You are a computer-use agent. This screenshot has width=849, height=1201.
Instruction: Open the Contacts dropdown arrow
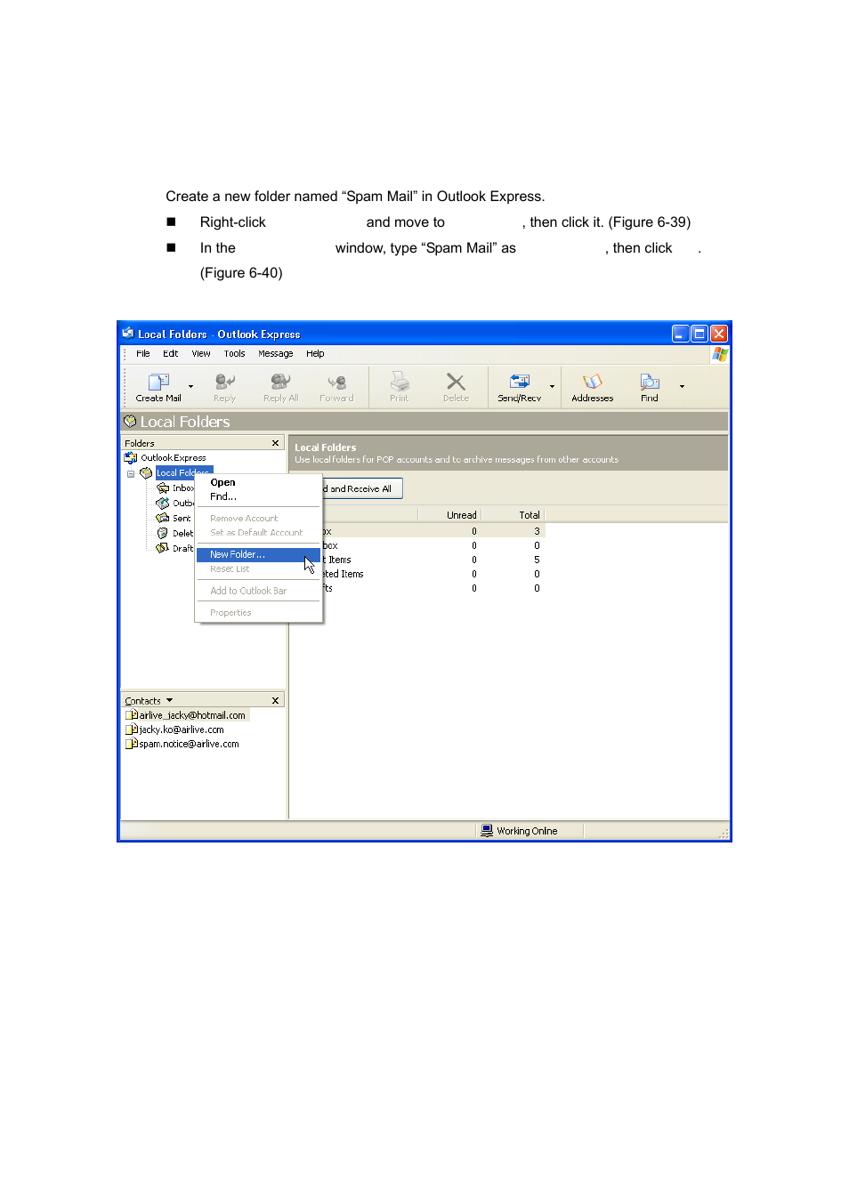[x=169, y=701]
